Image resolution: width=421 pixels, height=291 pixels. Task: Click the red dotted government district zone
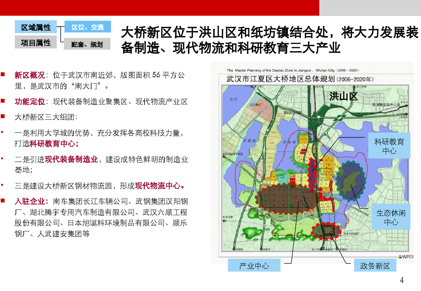[x=326, y=231]
